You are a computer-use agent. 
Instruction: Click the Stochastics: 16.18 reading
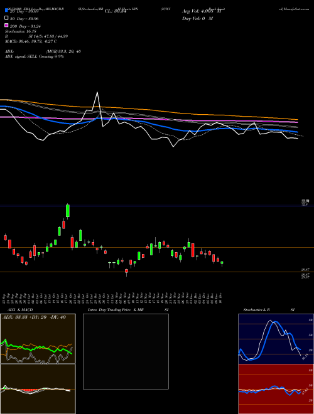point(20,31)
